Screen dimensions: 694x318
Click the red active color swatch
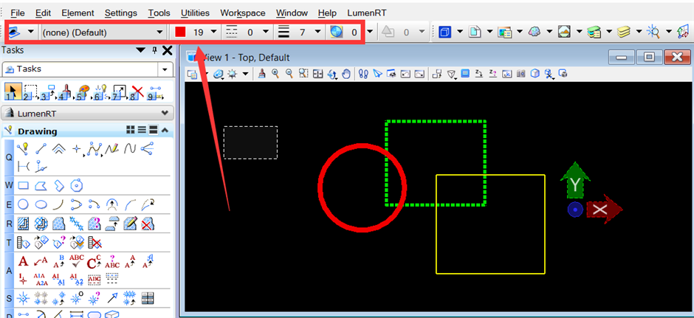coord(180,32)
